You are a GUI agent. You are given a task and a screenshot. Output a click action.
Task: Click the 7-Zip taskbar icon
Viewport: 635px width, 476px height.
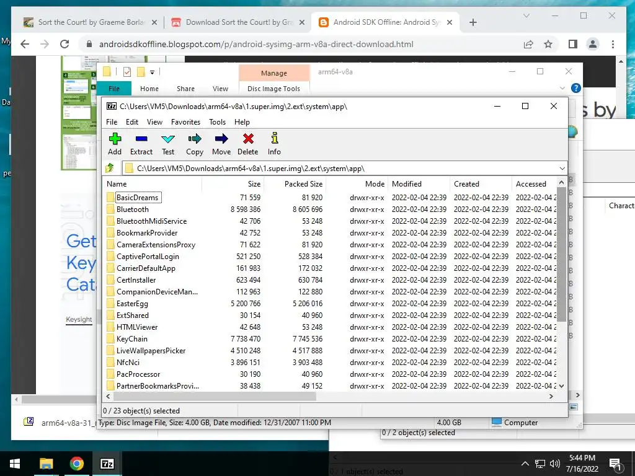click(x=107, y=464)
